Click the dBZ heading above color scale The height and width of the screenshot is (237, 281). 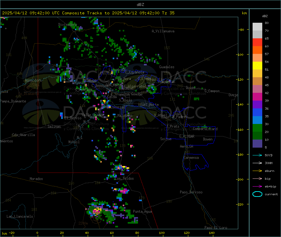[265, 16]
